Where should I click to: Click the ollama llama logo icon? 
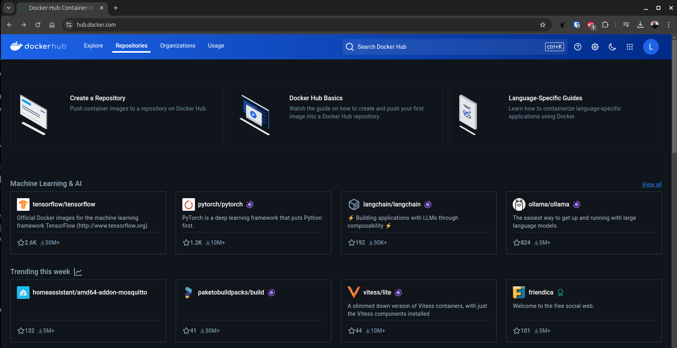[x=519, y=204]
